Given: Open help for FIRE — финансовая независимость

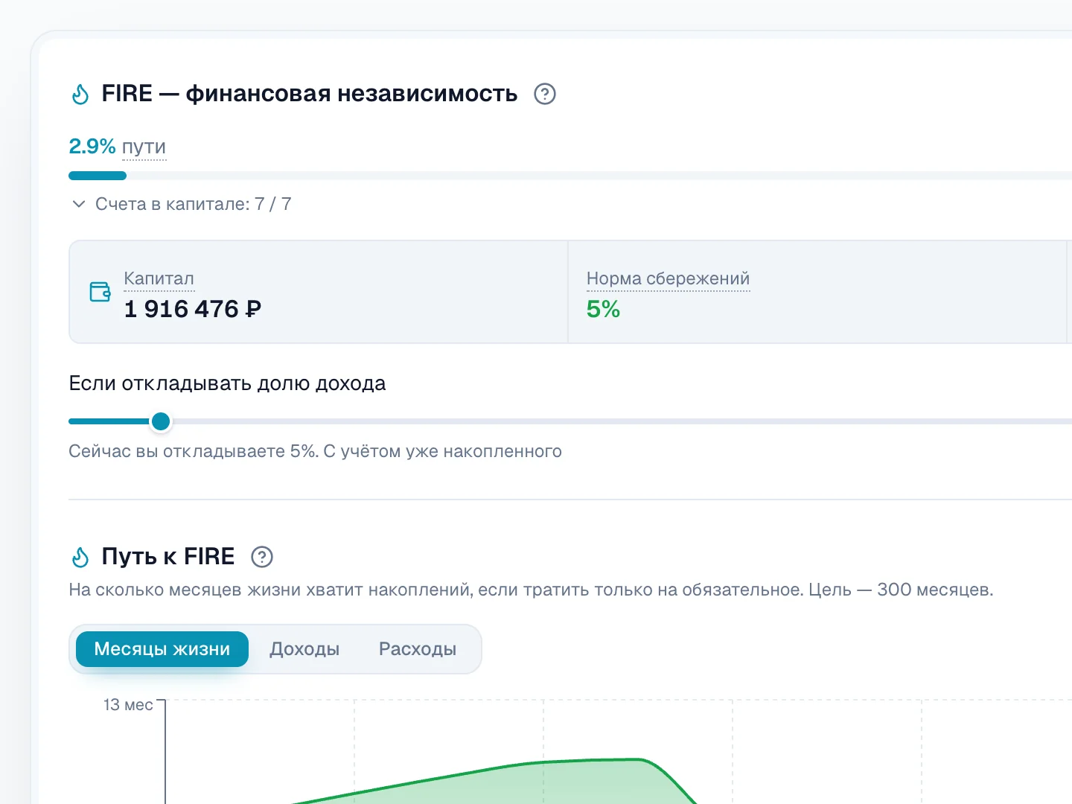Looking at the screenshot, I should point(545,94).
